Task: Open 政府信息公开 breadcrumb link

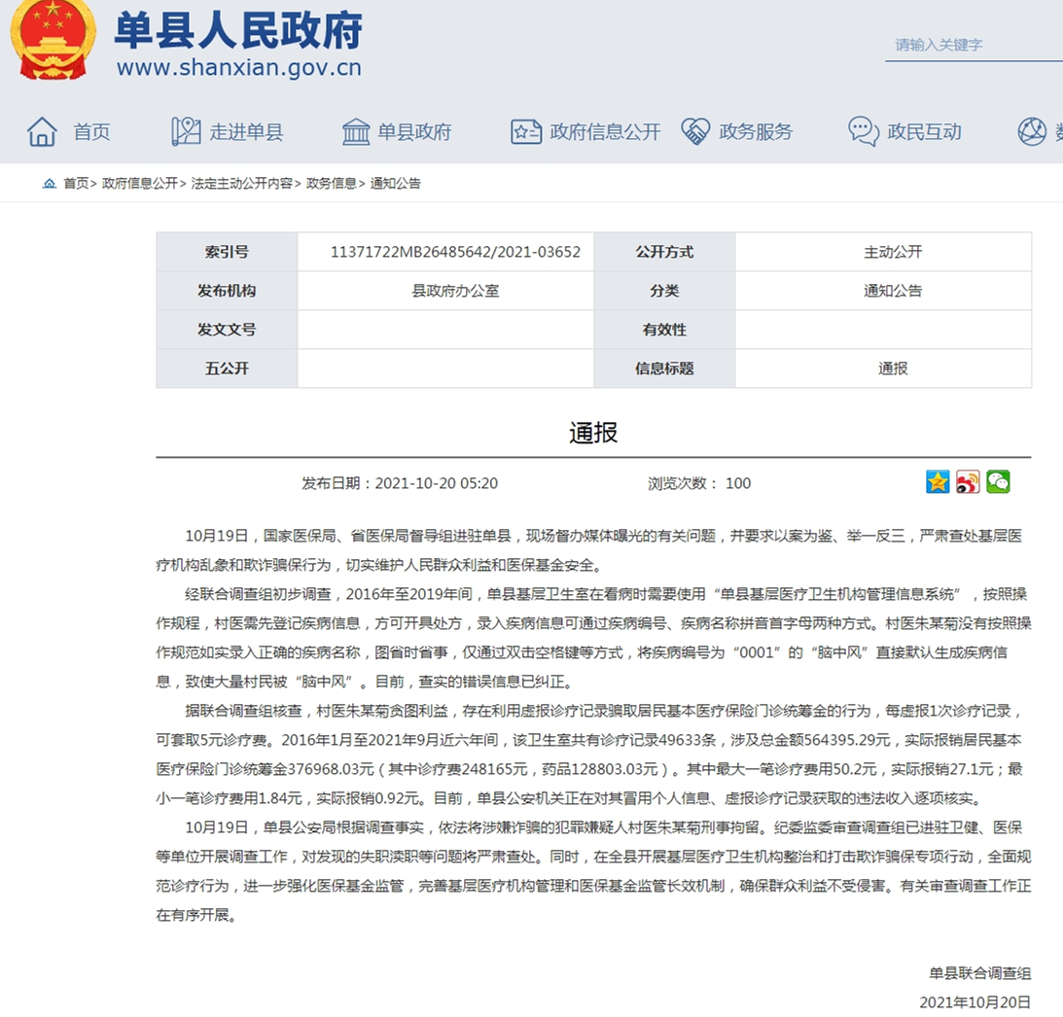Action: (x=140, y=184)
